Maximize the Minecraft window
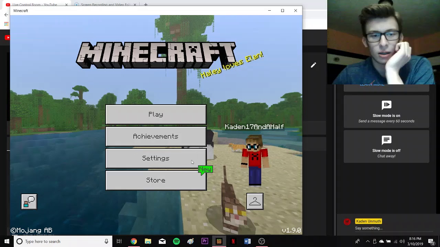Screen dimensions: 440x247 click(283, 11)
